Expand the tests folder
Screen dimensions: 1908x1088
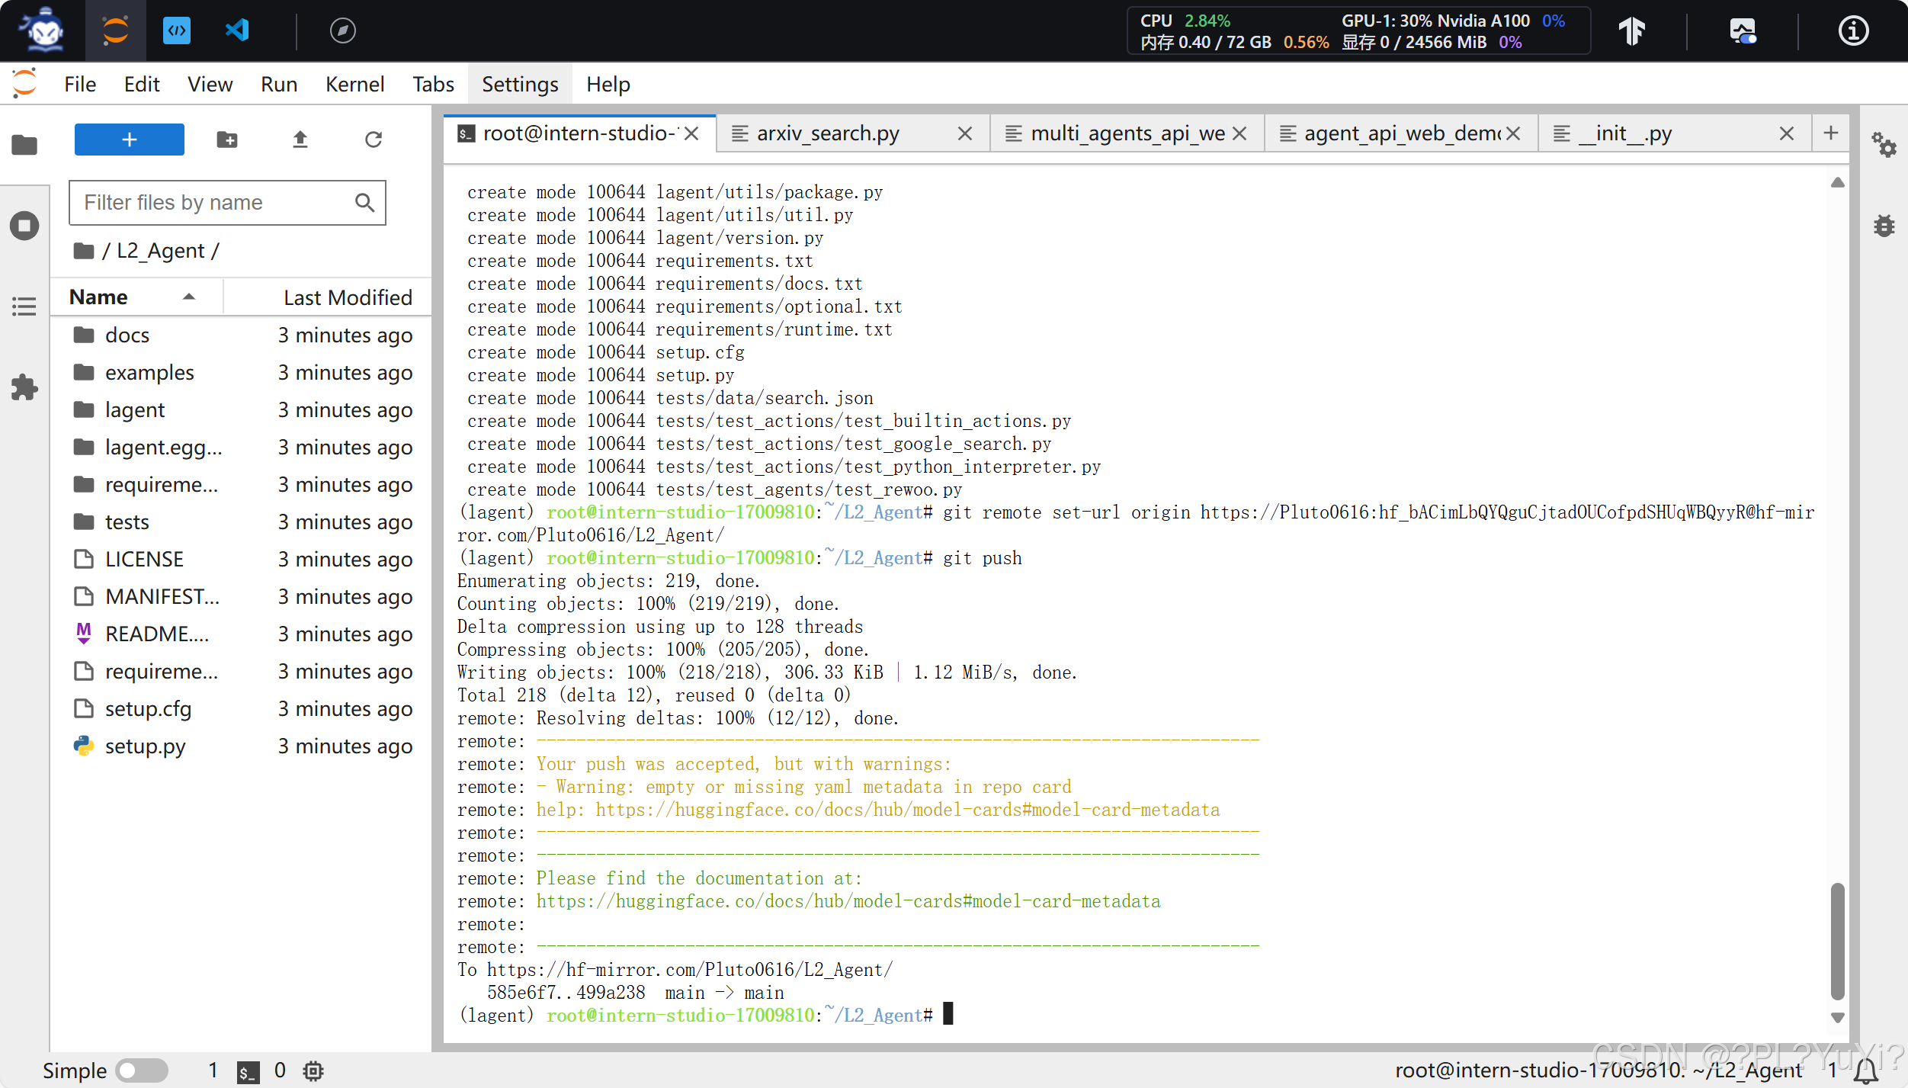[x=127, y=522]
